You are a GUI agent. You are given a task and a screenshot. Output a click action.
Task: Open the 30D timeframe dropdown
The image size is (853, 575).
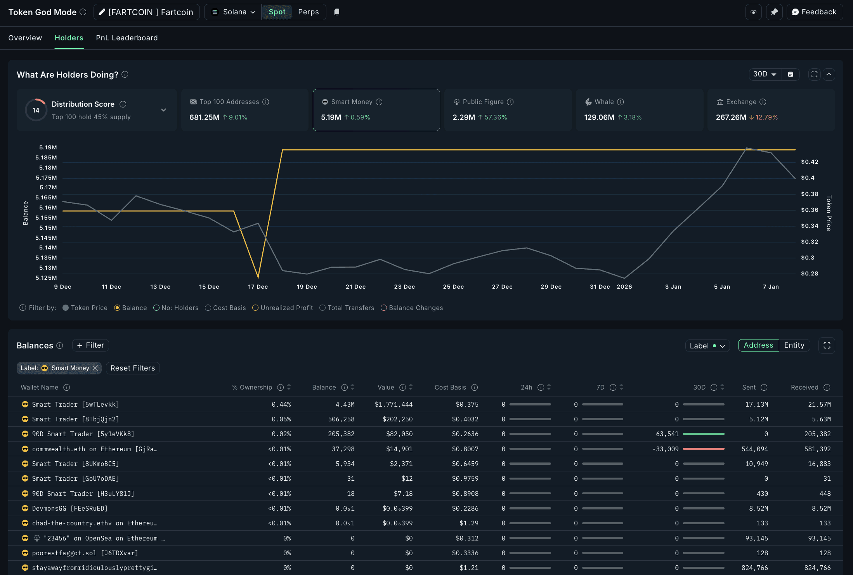765,74
